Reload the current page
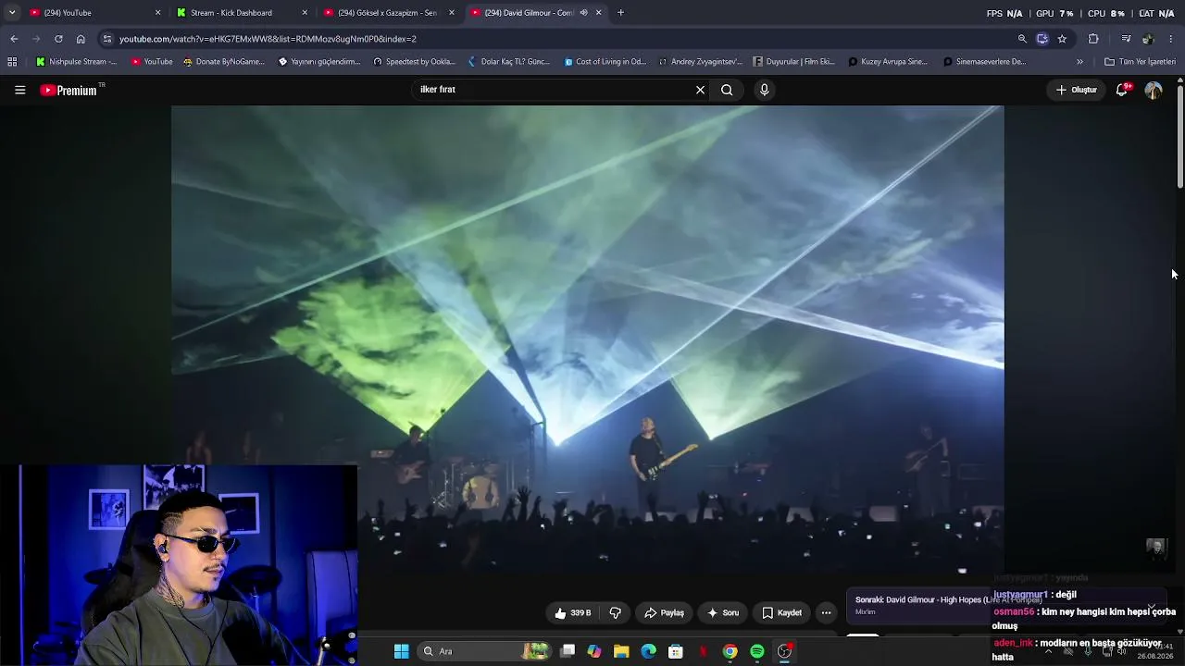The height and width of the screenshot is (666, 1185). [x=58, y=39]
